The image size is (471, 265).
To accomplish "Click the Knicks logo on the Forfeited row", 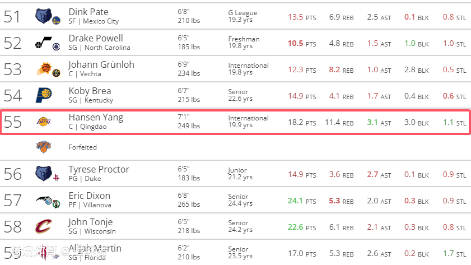I will click(43, 147).
